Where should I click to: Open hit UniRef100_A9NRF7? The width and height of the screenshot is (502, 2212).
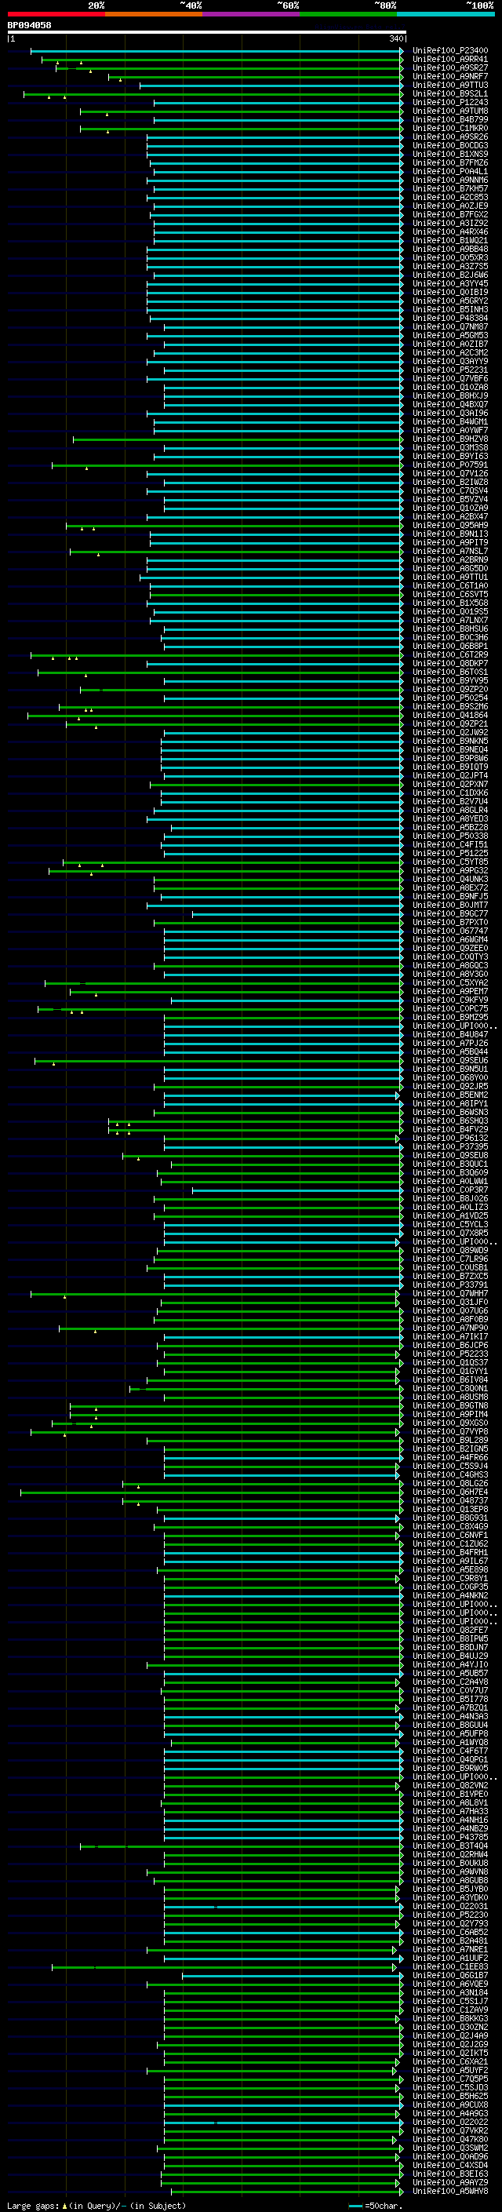pyautogui.click(x=449, y=76)
